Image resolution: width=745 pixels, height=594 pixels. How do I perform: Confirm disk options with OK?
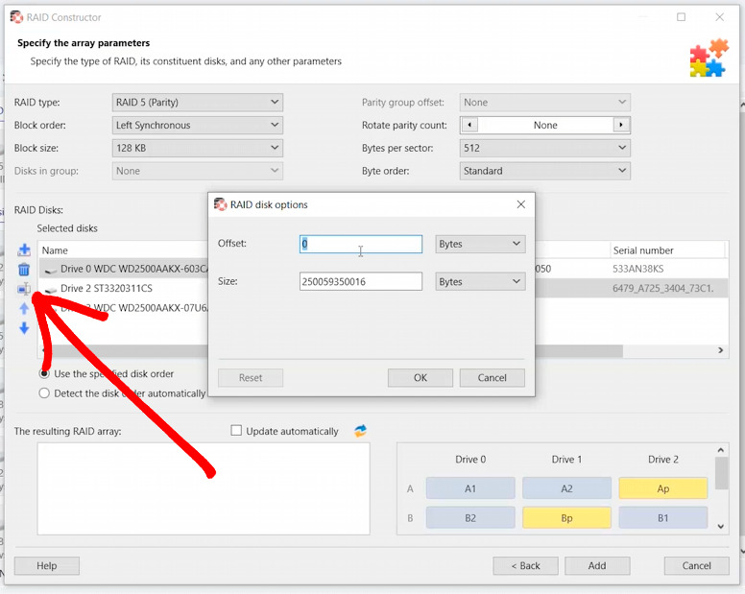[x=420, y=377]
